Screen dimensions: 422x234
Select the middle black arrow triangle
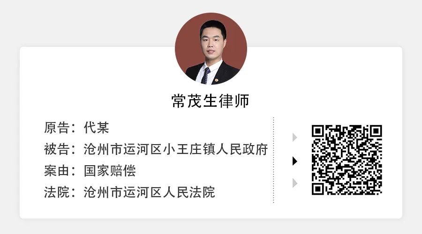[x=295, y=161]
